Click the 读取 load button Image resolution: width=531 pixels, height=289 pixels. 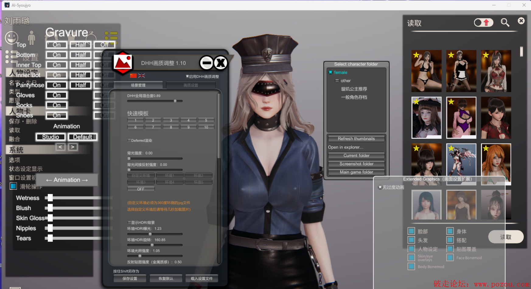pyautogui.click(x=506, y=237)
